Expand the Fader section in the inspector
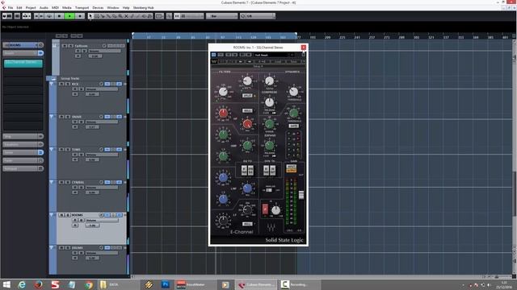The height and width of the screenshot is (290, 517). (23, 160)
